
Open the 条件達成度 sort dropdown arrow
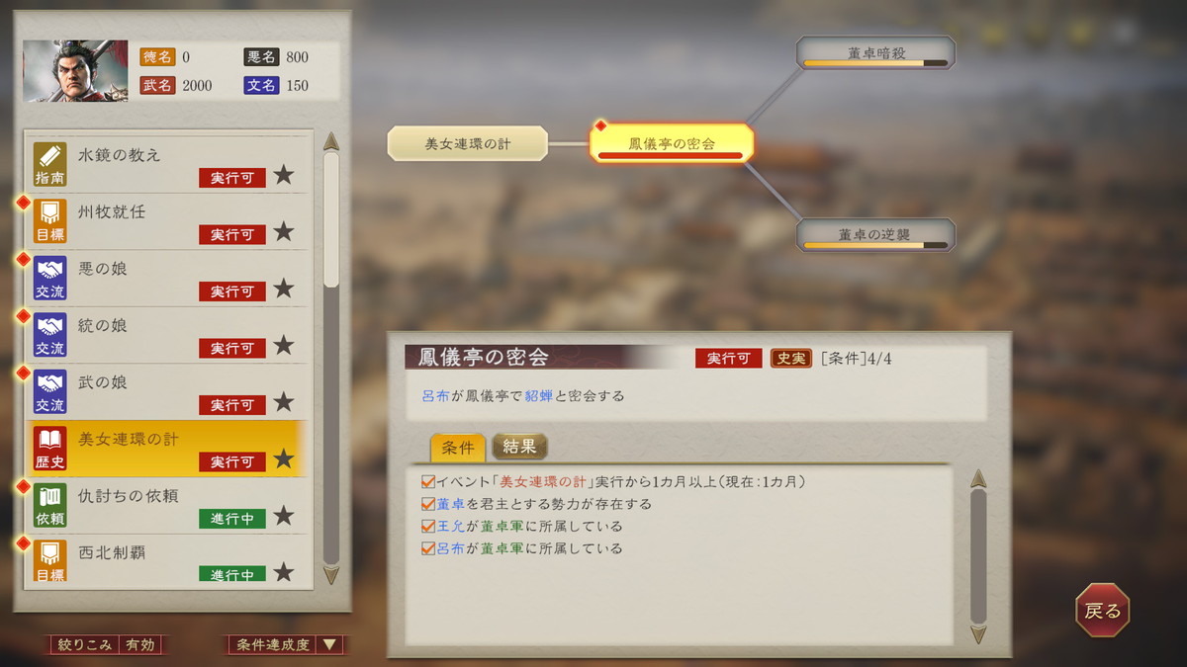click(x=330, y=644)
